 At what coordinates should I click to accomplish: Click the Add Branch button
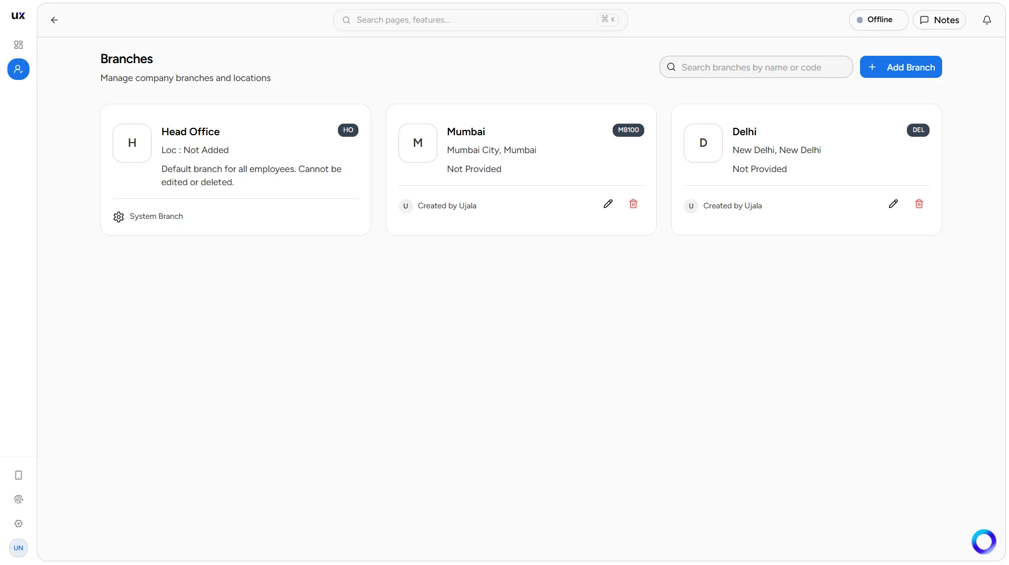click(901, 67)
